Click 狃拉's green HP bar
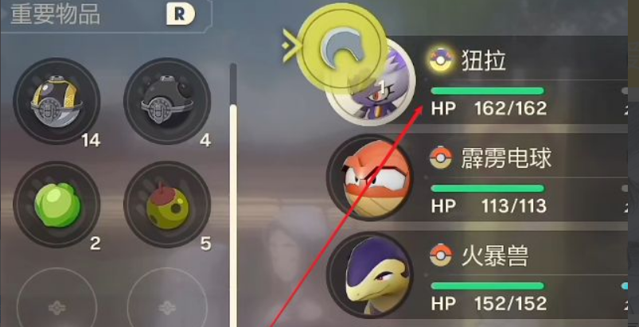639x327 pixels. pyautogui.click(x=487, y=91)
